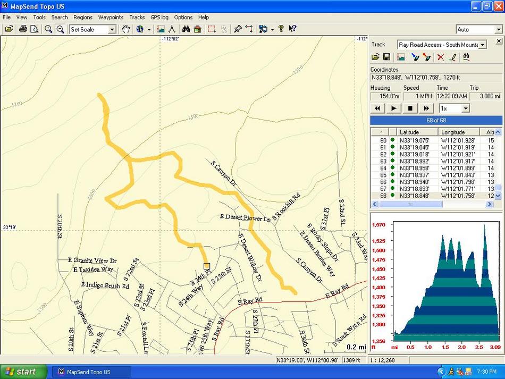505x379 pixels.
Task: Open the Auto dropdown in the toolbar
Action: [499, 30]
